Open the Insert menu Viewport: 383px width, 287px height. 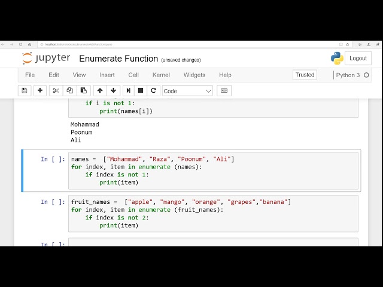107,75
